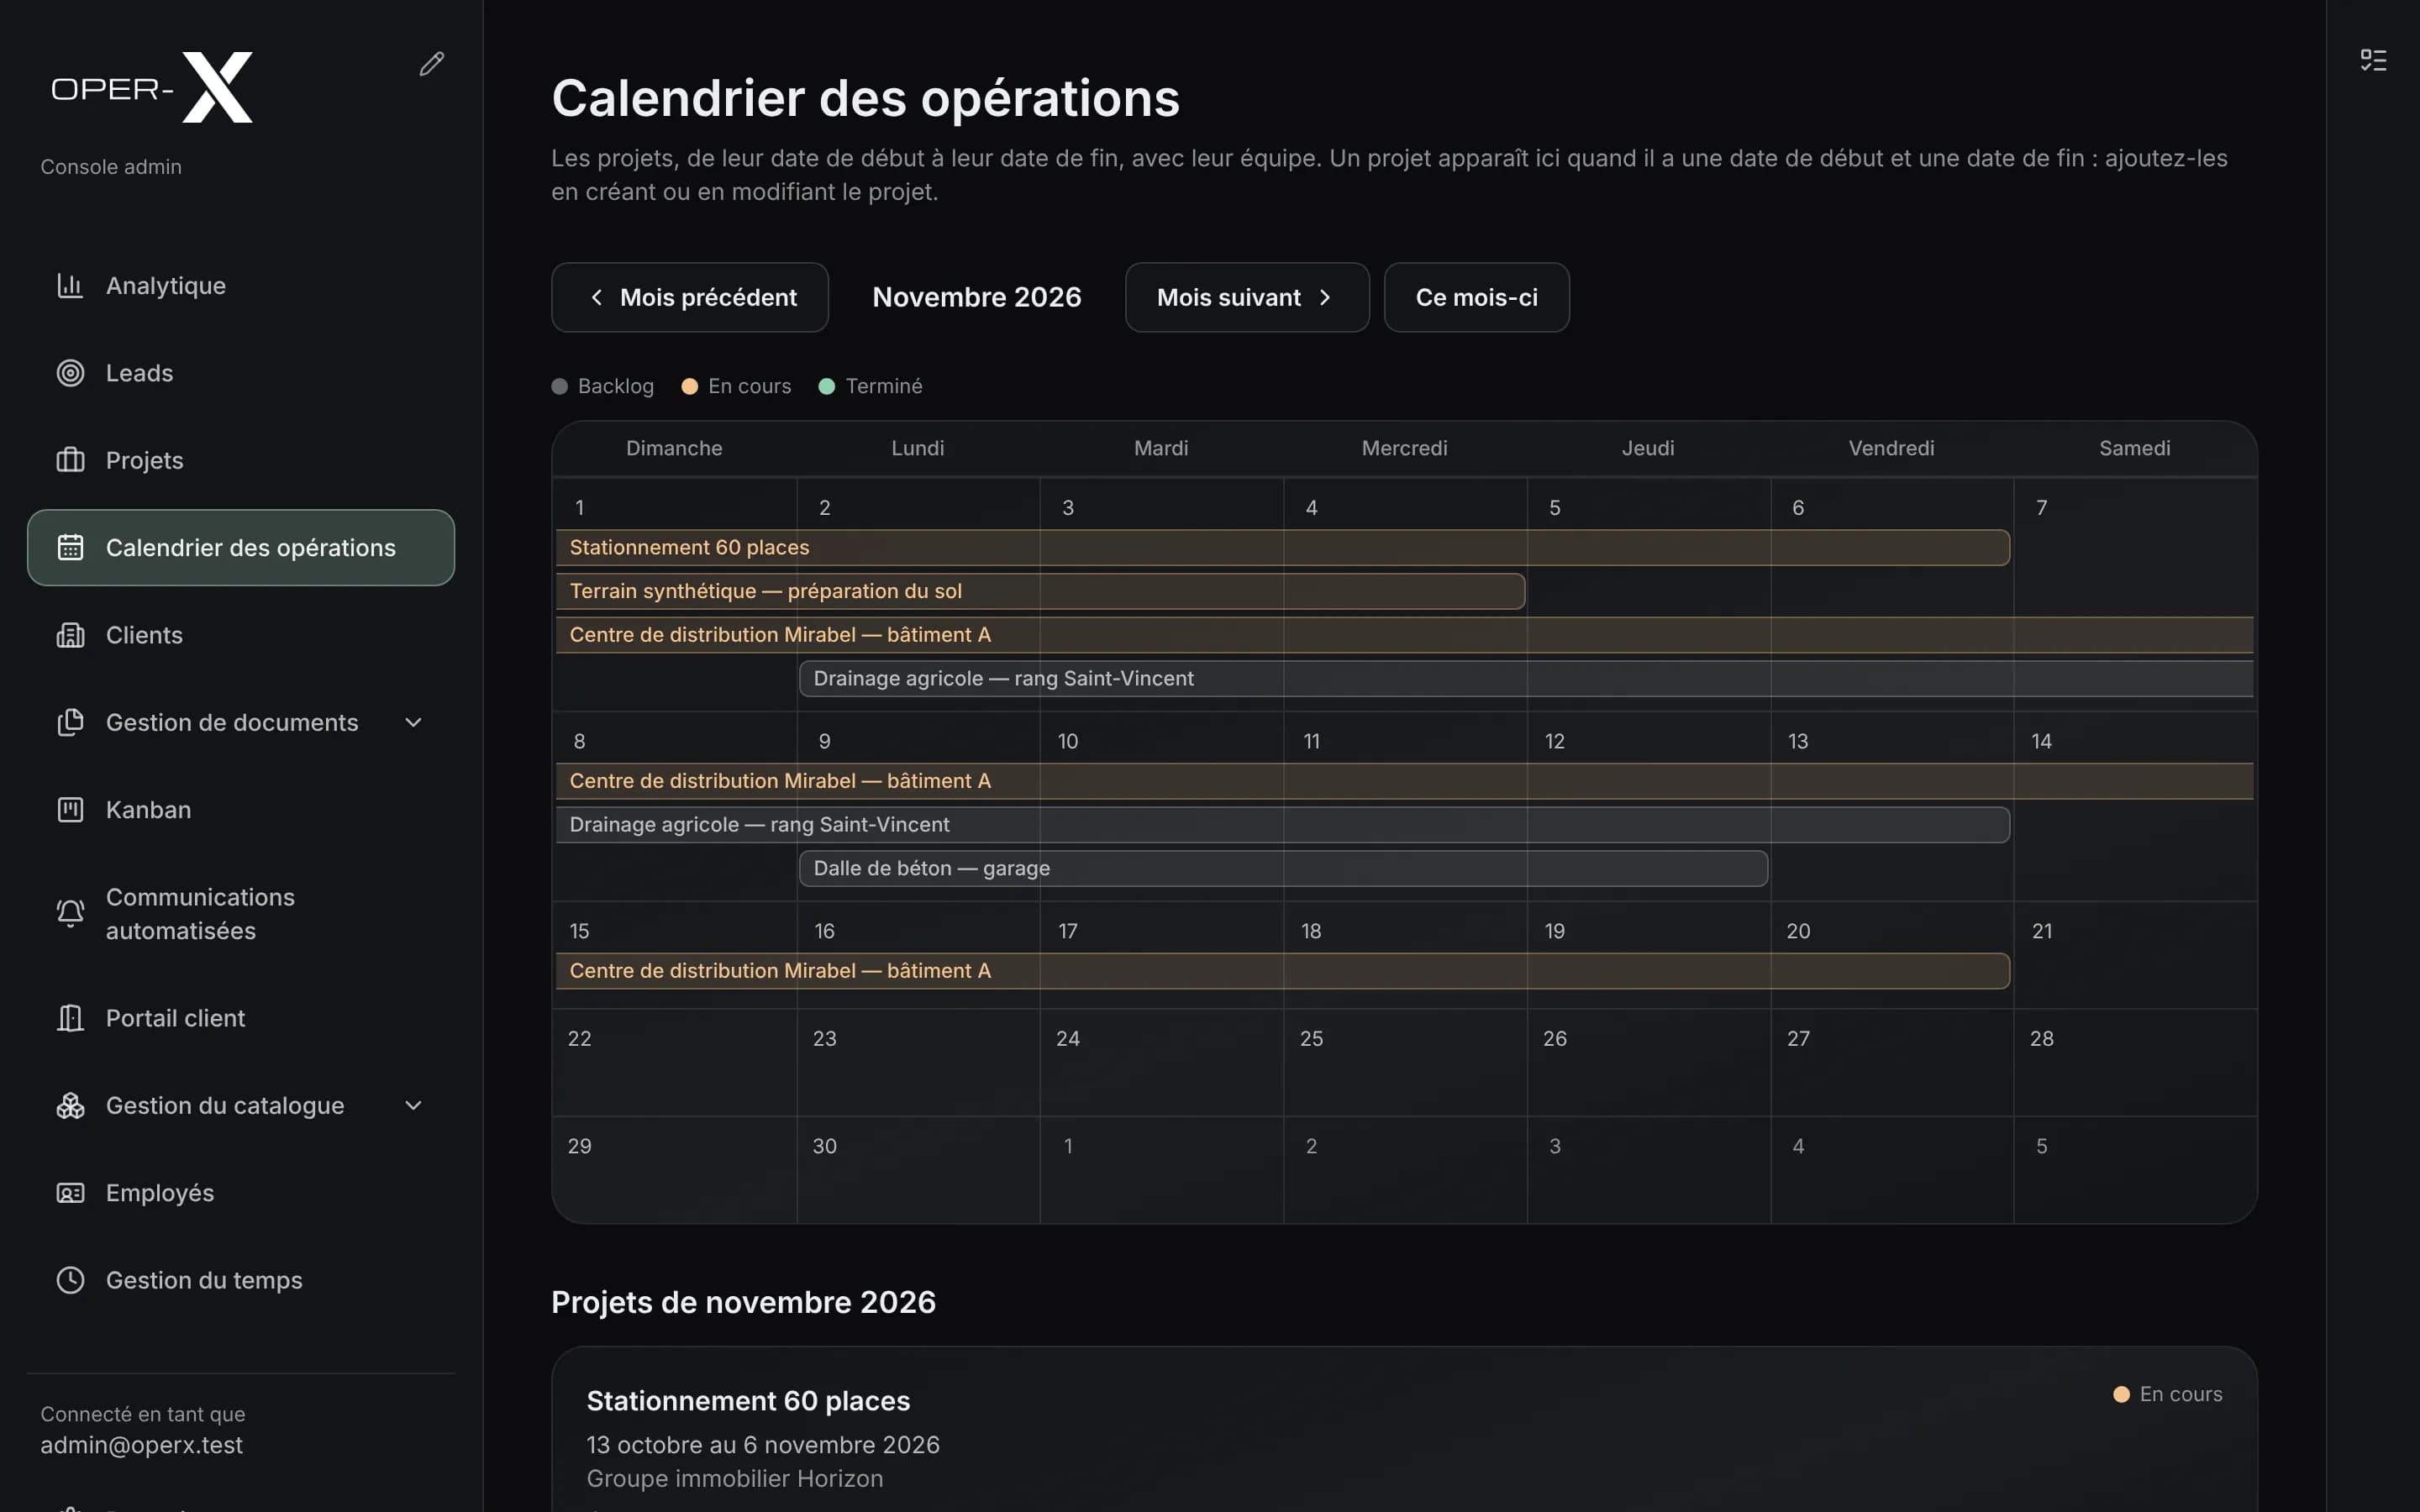This screenshot has height=1512, width=2420.
Task: Open Dalle de béton — garage event
Action: point(1283,868)
